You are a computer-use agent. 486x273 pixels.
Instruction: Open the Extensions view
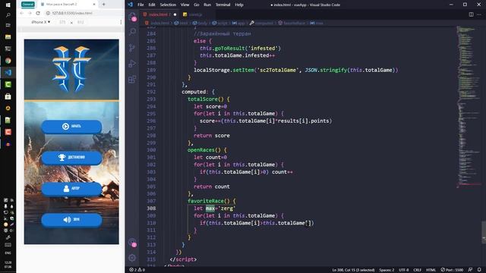pyautogui.click(x=132, y=79)
